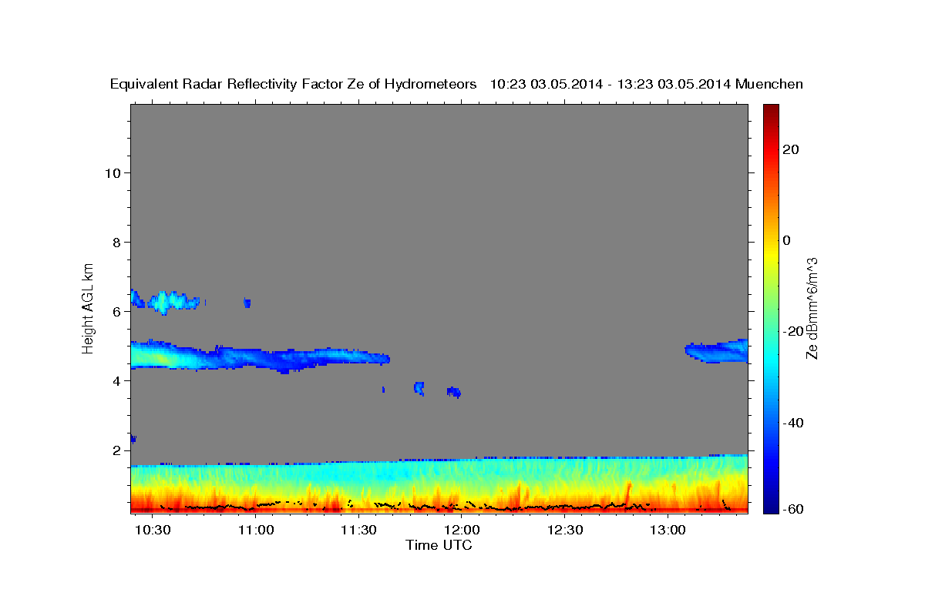Click the height tick label '2'

117,450
